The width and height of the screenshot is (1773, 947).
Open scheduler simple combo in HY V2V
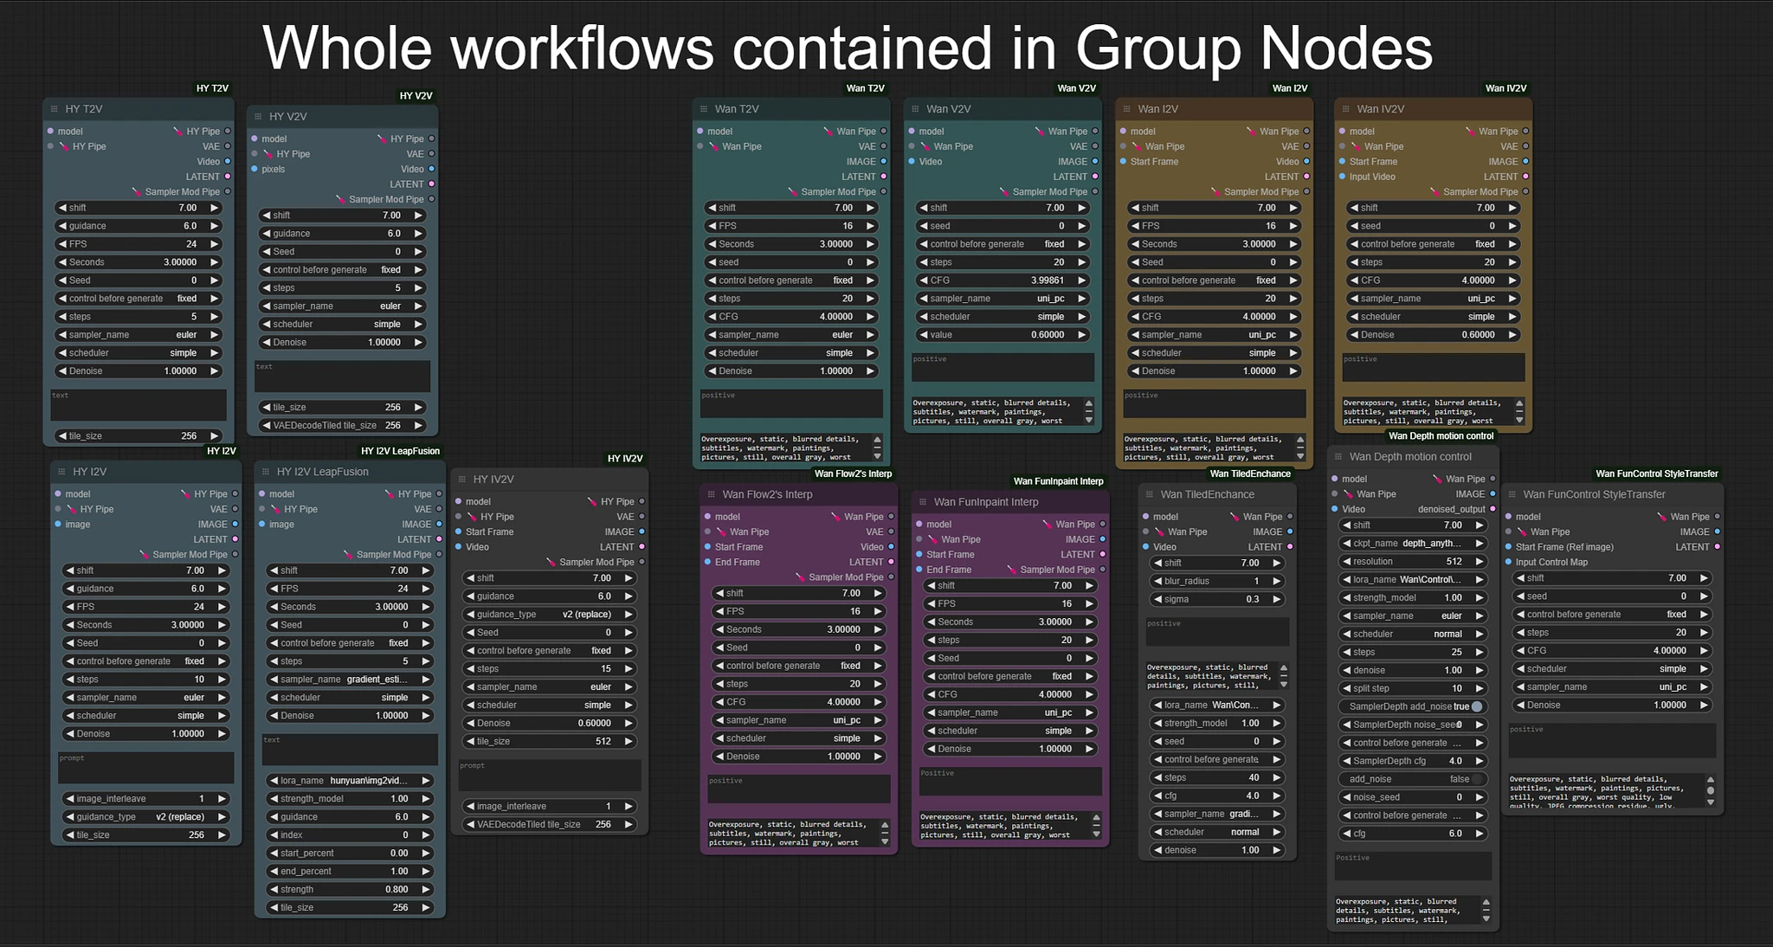342,325
